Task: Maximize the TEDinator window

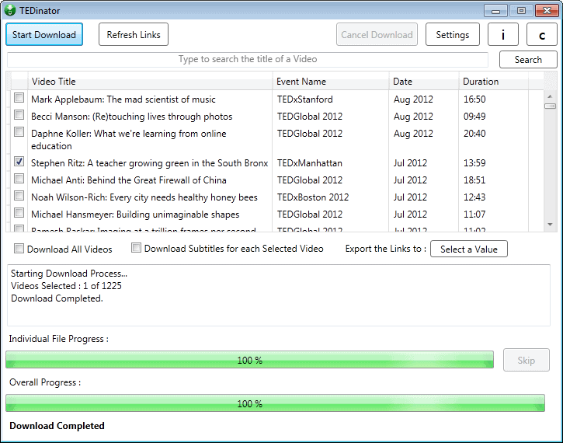Action: tap(521, 11)
